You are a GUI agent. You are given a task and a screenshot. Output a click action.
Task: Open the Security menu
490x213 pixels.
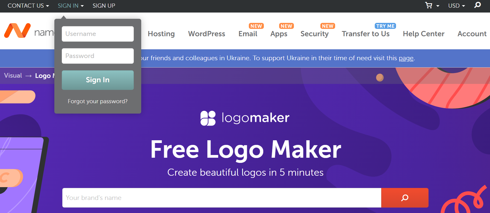tap(315, 34)
